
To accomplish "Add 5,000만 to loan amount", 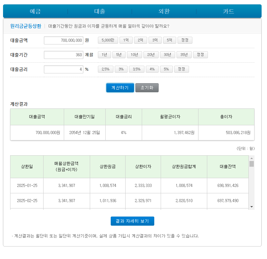I will (108, 40).
